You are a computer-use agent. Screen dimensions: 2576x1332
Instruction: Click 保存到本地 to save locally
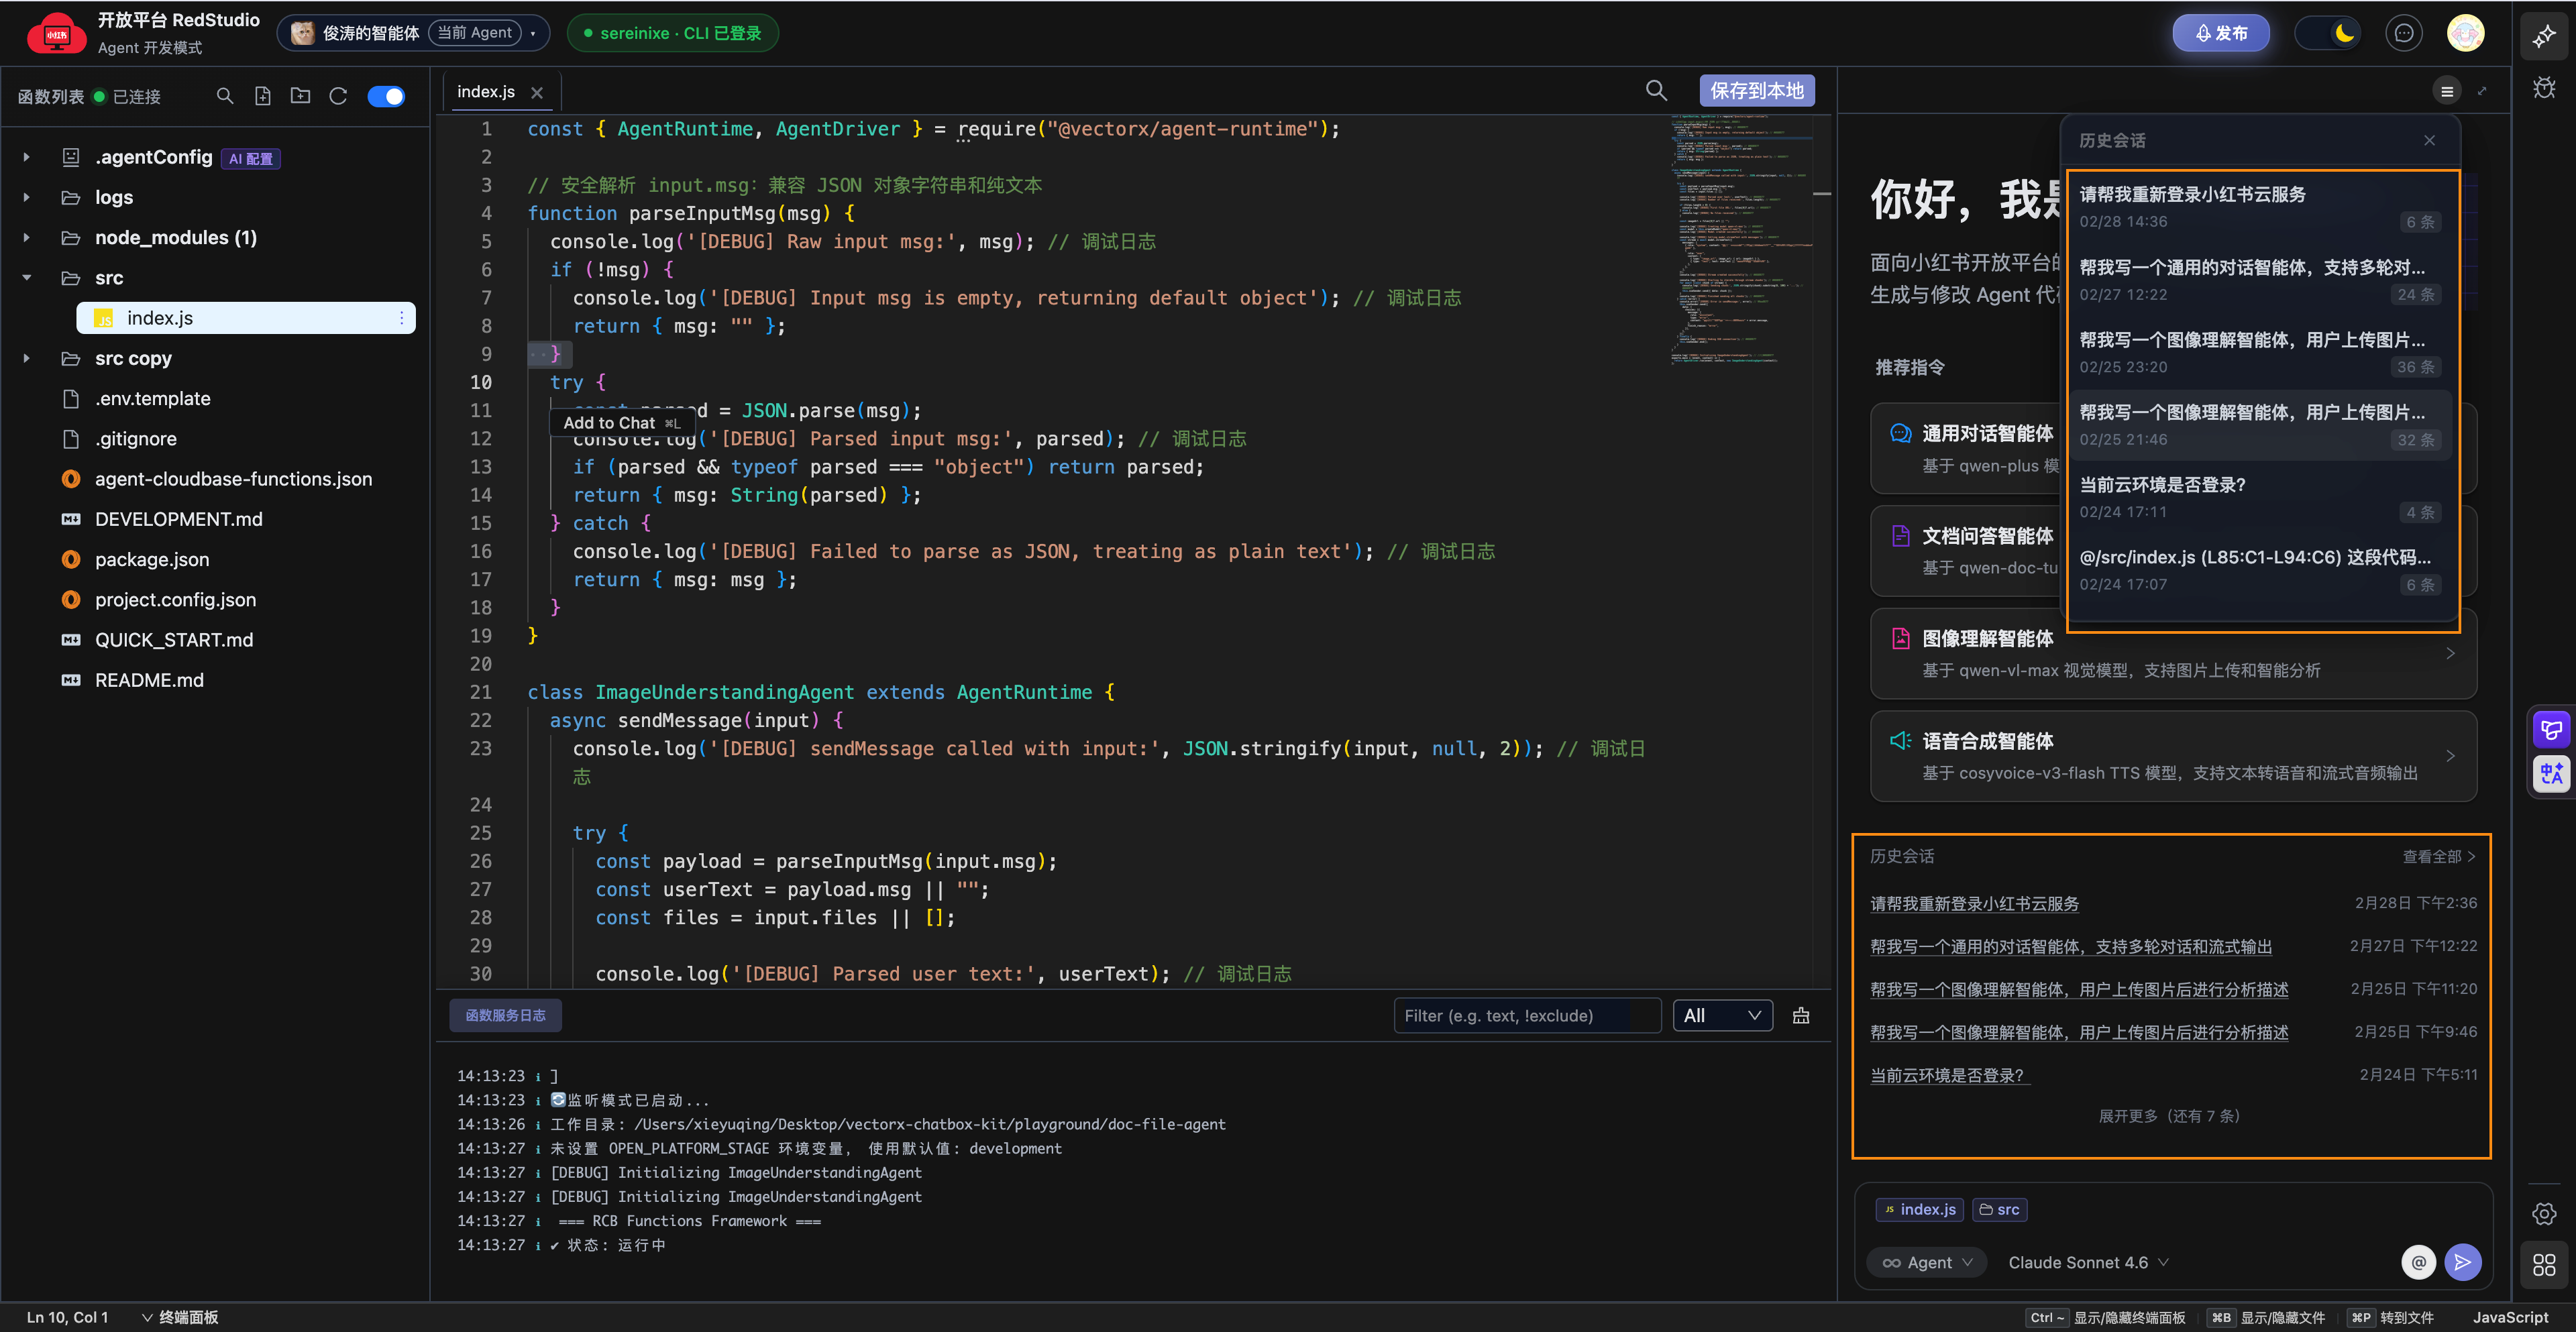pos(1756,91)
